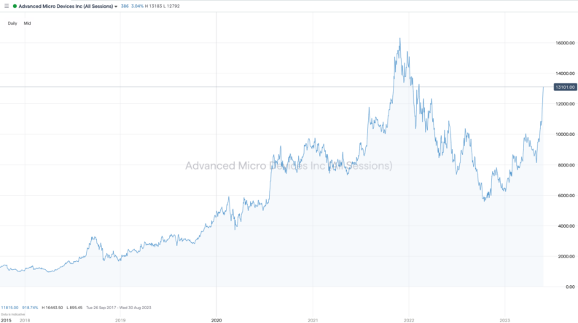This screenshot has width=578, height=323.
Task: Expand the instrument name dropdown arrow
Action: (116, 6)
